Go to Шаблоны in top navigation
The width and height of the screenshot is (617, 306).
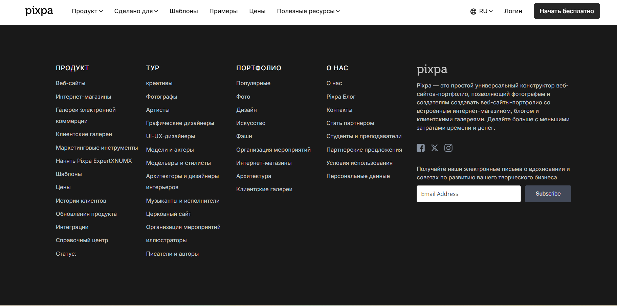pyautogui.click(x=183, y=11)
